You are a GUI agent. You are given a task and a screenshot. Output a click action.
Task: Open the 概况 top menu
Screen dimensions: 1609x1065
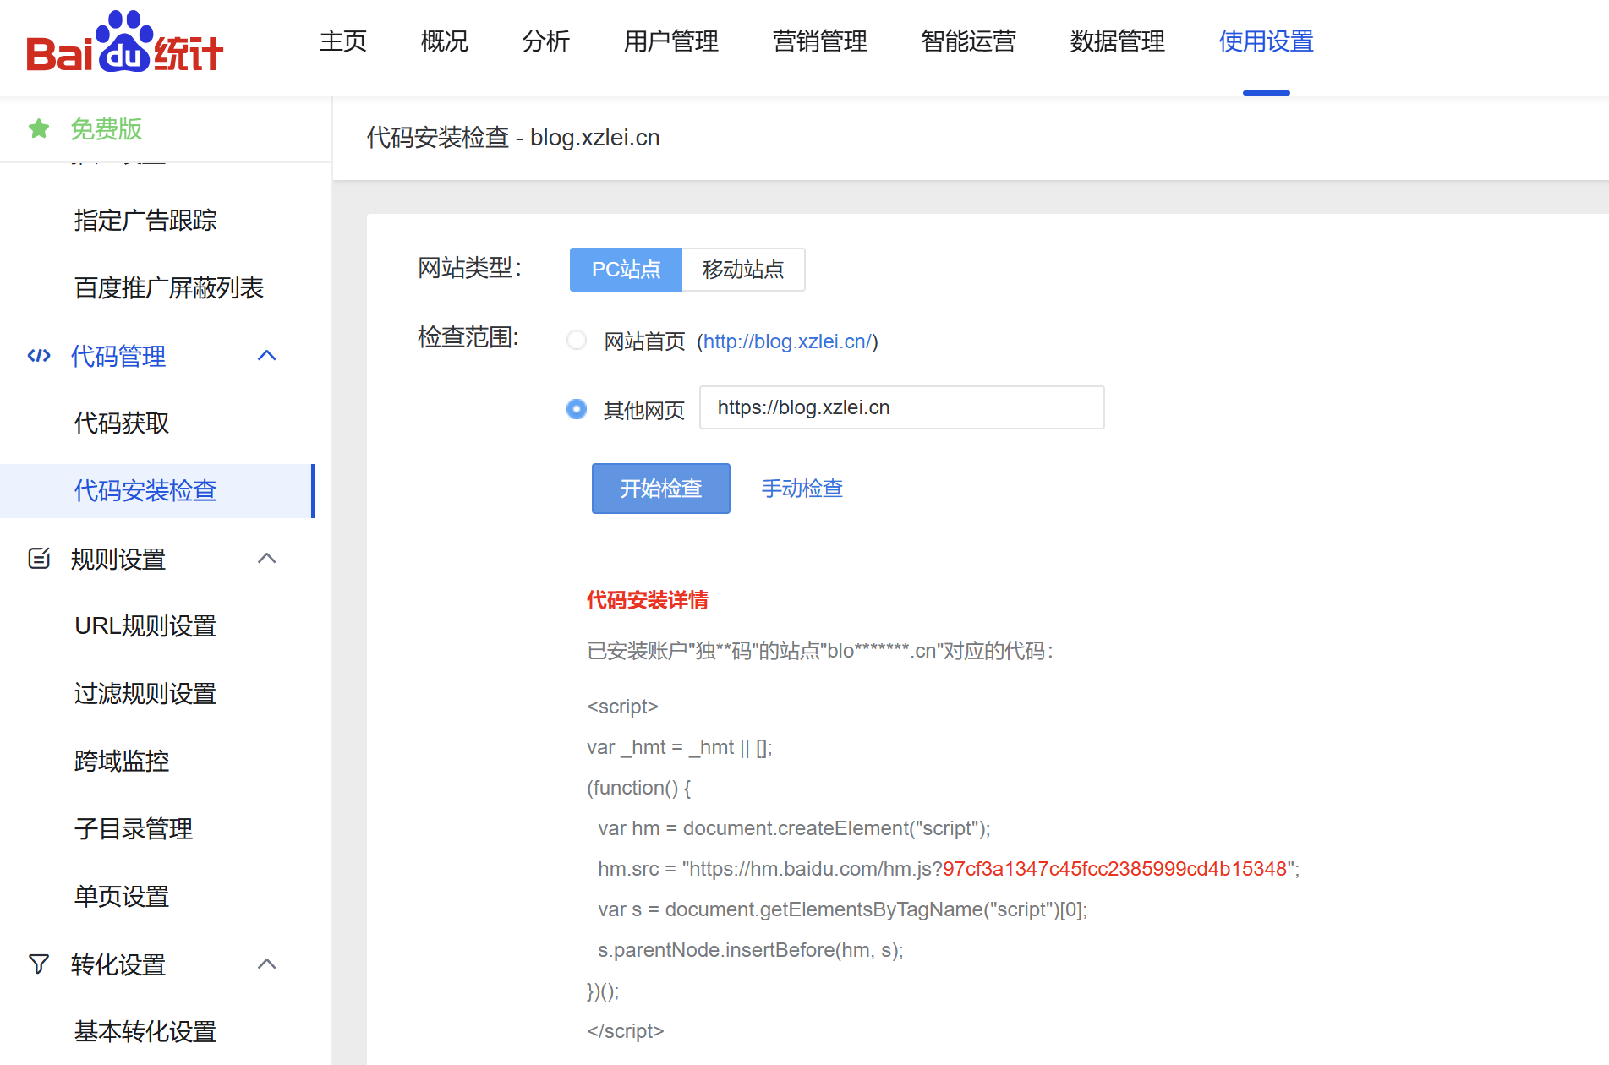coord(444,41)
